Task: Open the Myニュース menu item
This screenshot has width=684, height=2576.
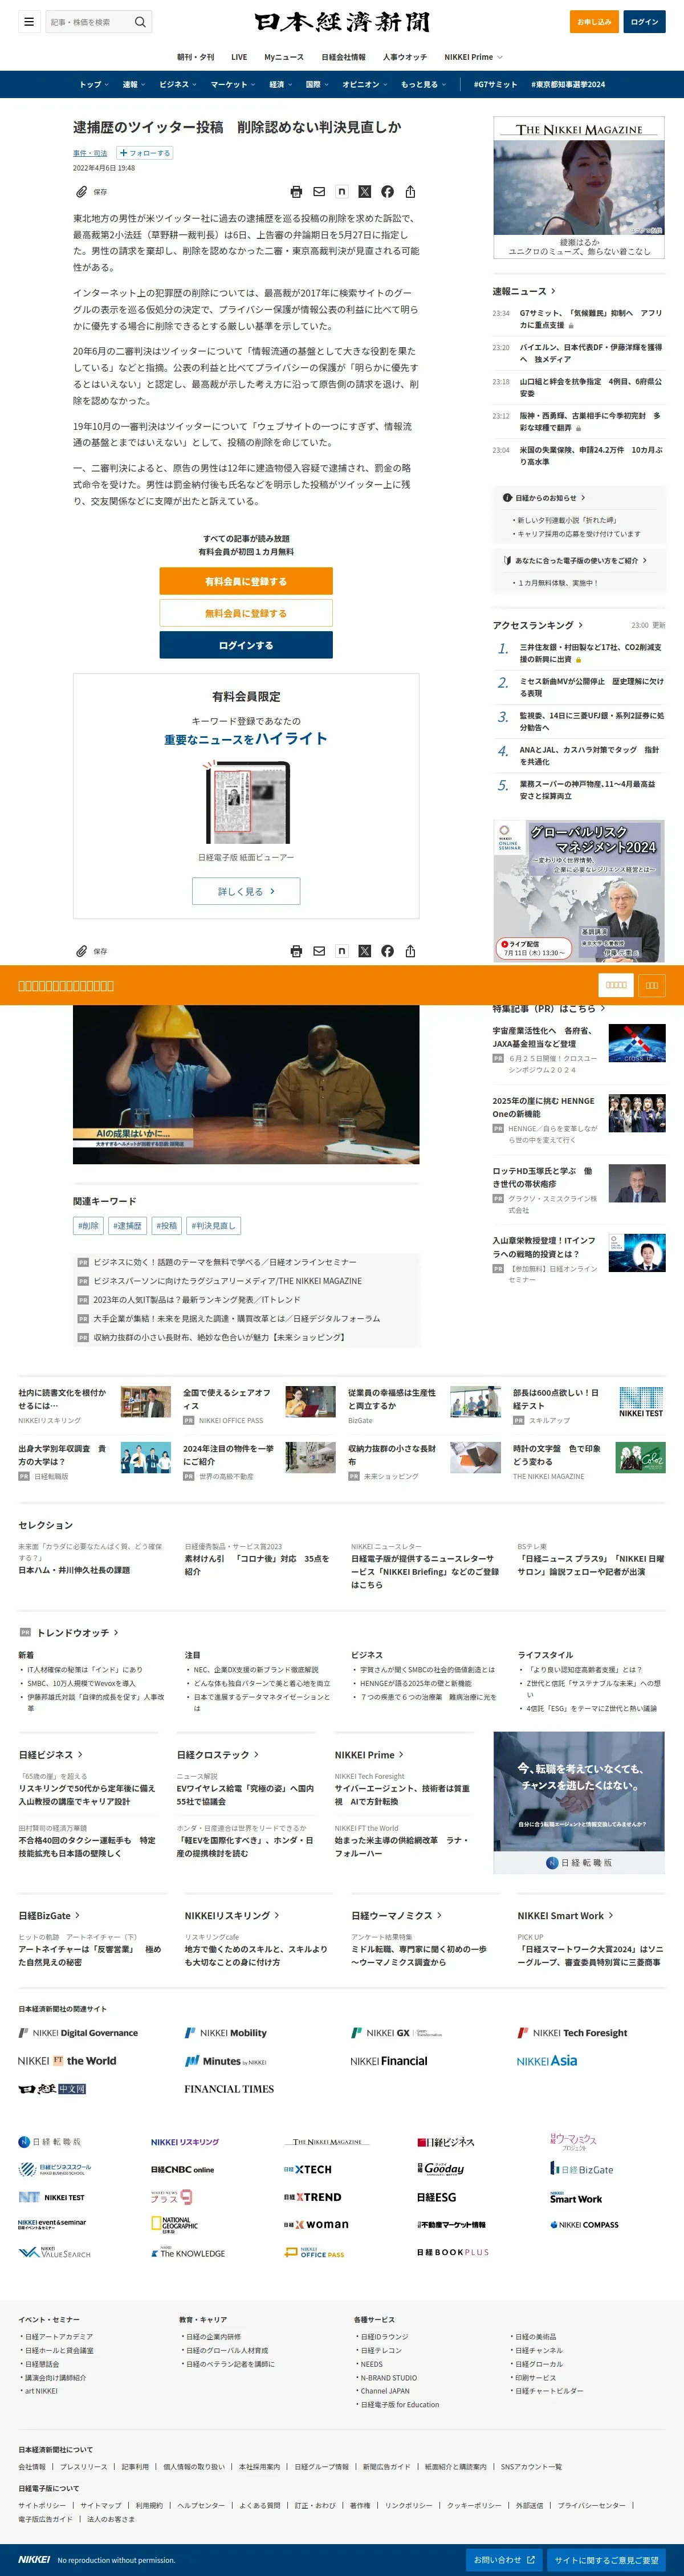Action: coord(284,57)
